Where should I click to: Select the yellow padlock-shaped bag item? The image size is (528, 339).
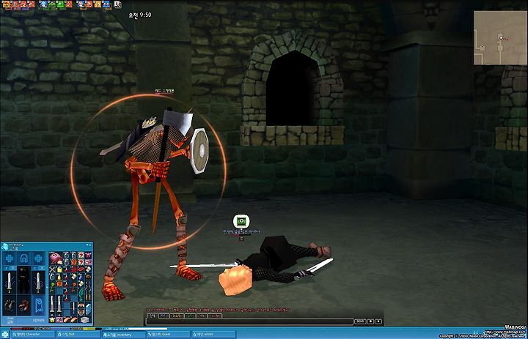coord(59,269)
